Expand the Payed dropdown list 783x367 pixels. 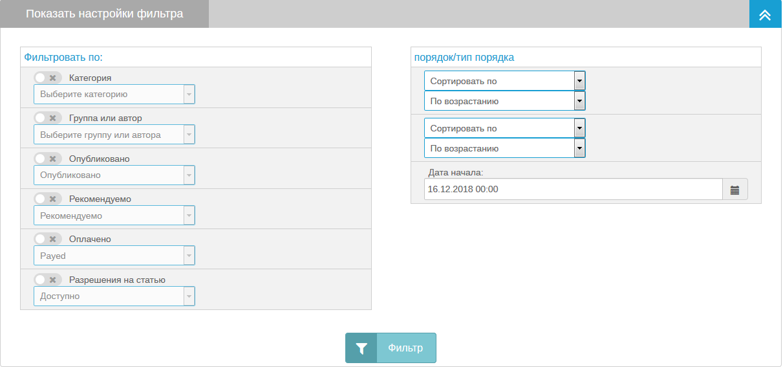coord(114,256)
